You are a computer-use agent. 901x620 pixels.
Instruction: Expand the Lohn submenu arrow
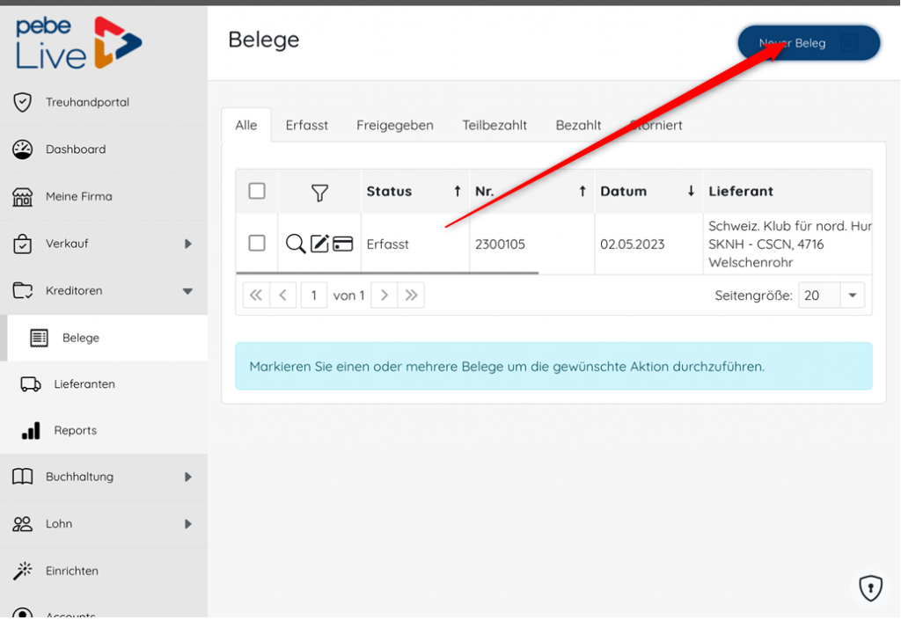pos(188,524)
